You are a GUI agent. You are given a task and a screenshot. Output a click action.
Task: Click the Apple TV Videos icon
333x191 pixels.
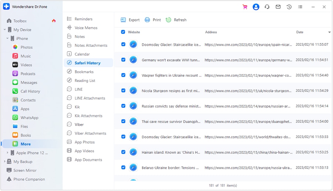[15, 65]
